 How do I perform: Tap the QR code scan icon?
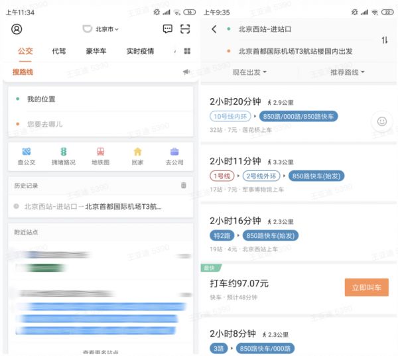(185, 29)
